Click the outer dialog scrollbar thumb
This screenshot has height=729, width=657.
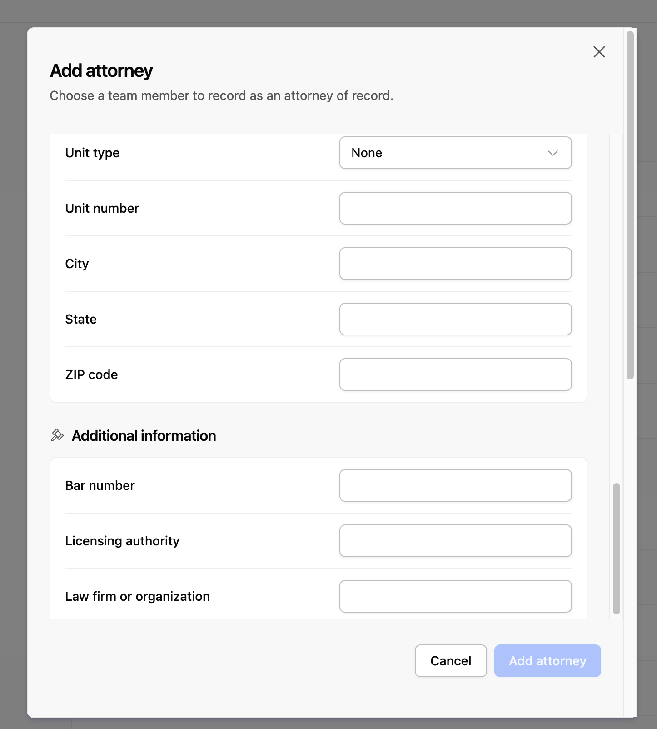[x=630, y=205]
